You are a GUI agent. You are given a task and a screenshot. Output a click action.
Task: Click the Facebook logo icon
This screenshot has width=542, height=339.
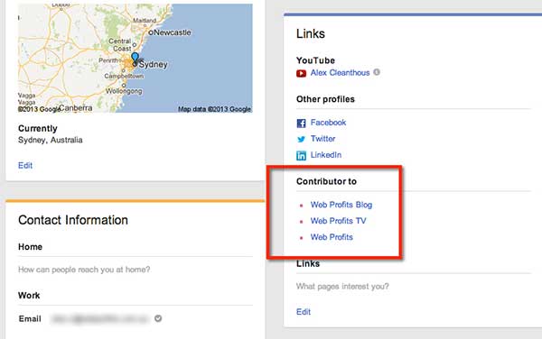pyautogui.click(x=301, y=124)
